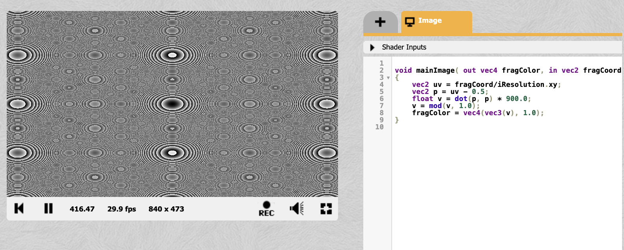Place cursor on 'vec2 p = uv - 0.5' line

point(450,92)
